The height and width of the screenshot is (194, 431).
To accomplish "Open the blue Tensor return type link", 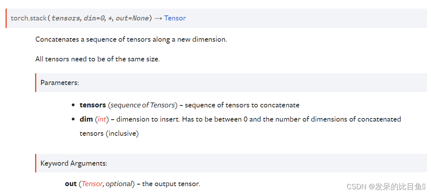I will click(x=175, y=18).
